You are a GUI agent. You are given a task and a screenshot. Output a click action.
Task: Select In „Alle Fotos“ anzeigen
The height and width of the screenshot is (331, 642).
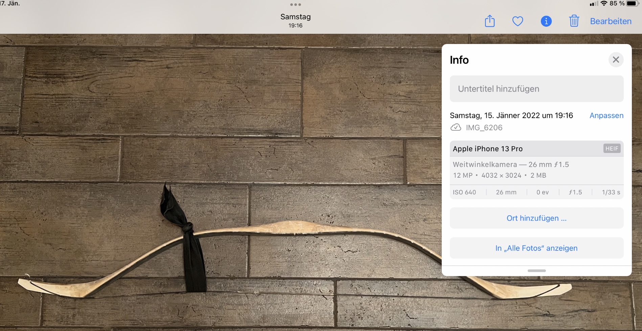536,248
